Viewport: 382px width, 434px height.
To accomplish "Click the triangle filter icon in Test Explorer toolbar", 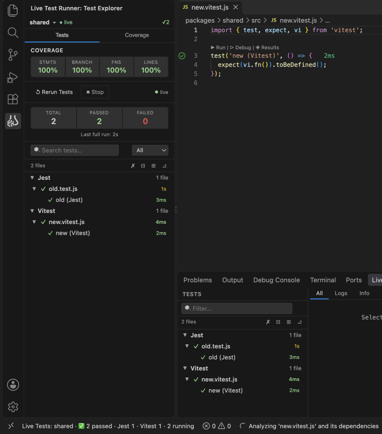I will [x=164, y=166].
